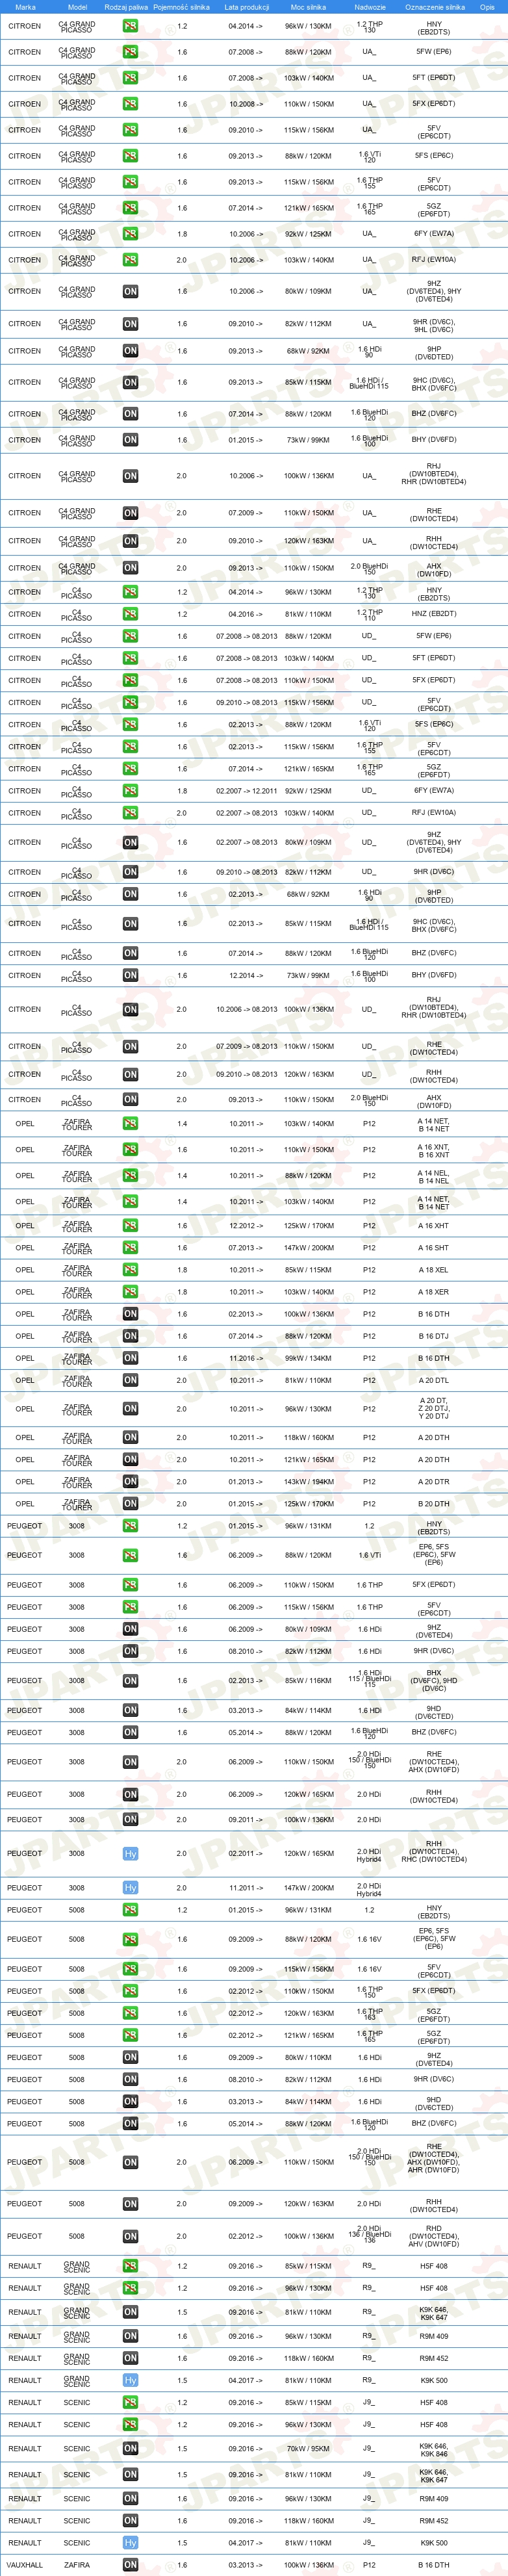The height and width of the screenshot is (2576, 508).
Task: Click 'RHH (DW10CTED4), RHC (DW10CTED4)' engine cell
Action: tap(434, 1851)
